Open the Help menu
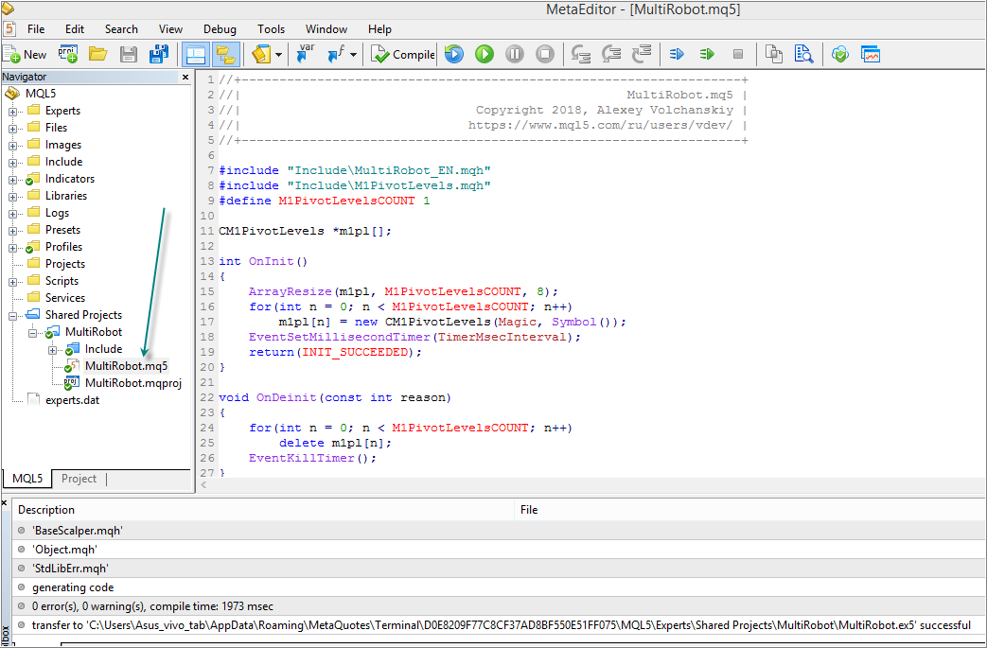Screen dimensions: 987x648 (379, 29)
